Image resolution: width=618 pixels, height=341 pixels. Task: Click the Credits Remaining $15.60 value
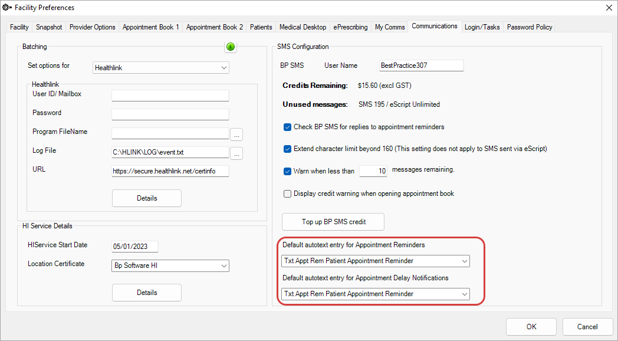tap(384, 86)
